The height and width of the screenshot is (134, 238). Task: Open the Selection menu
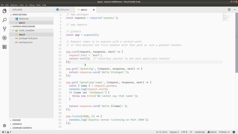14,5
